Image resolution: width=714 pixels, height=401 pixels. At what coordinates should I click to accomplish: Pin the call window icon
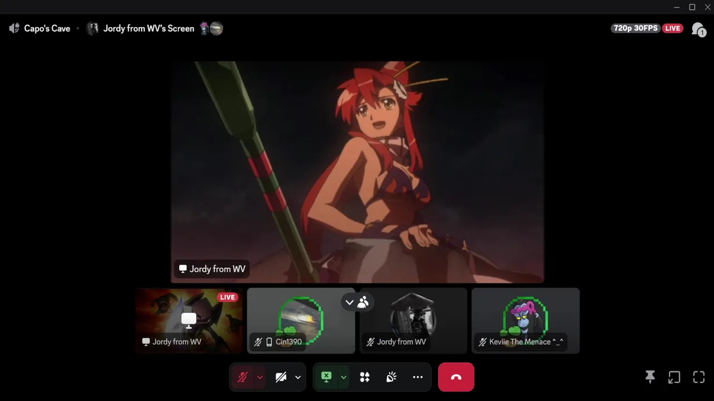(x=650, y=377)
